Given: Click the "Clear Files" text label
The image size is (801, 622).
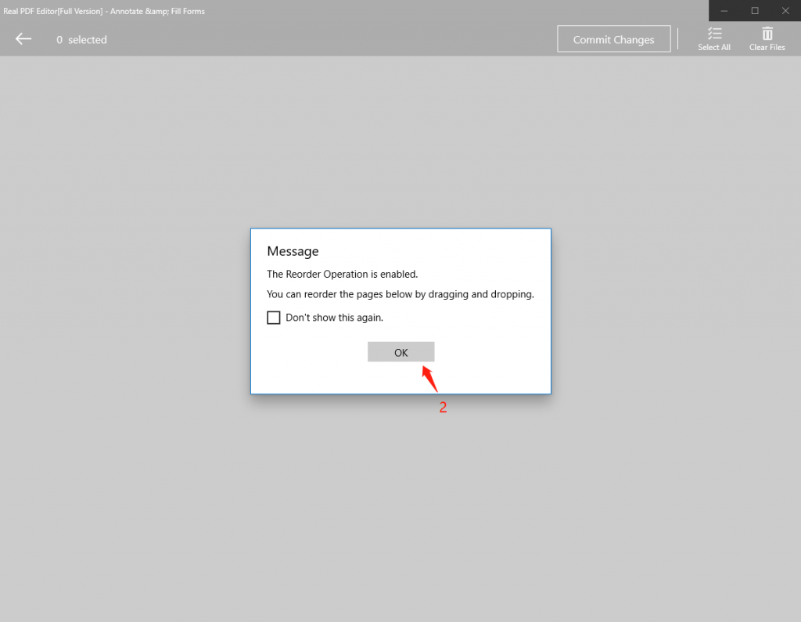Looking at the screenshot, I should (x=767, y=48).
